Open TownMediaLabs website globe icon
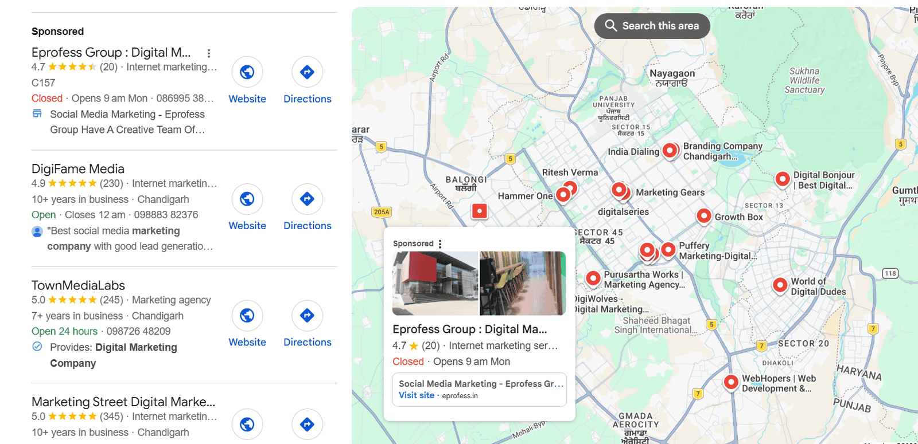Image resolution: width=918 pixels, height=444 pixels. pos(247,315)
